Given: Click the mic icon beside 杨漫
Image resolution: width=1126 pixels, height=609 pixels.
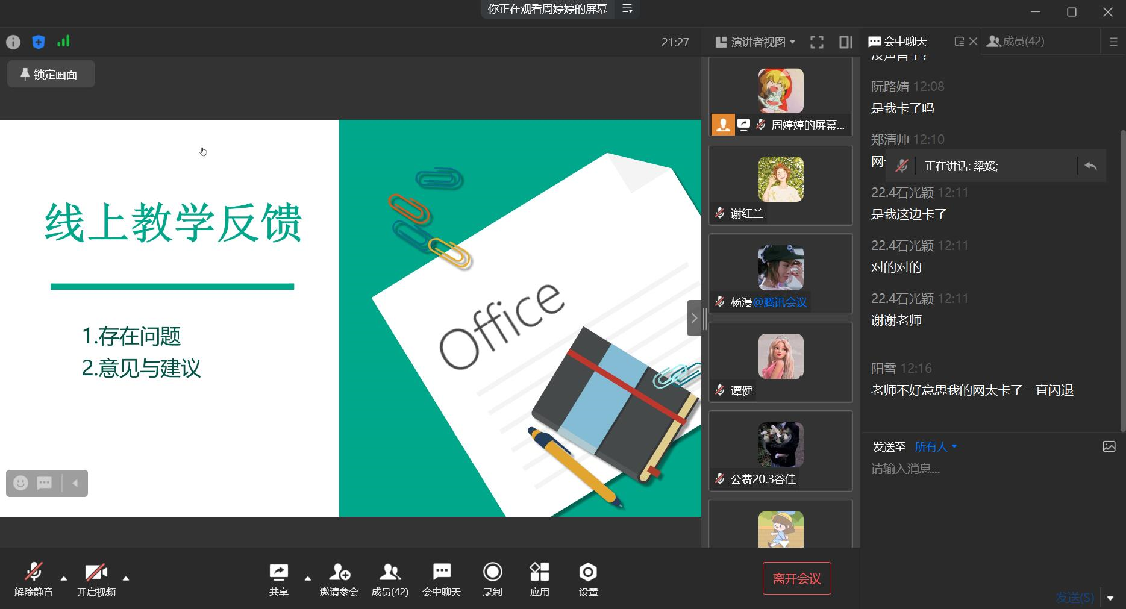Looking at the screenshot, I should pos(720,302).
